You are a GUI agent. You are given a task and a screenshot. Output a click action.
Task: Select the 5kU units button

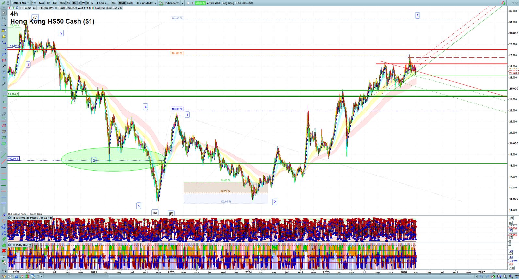114,3
